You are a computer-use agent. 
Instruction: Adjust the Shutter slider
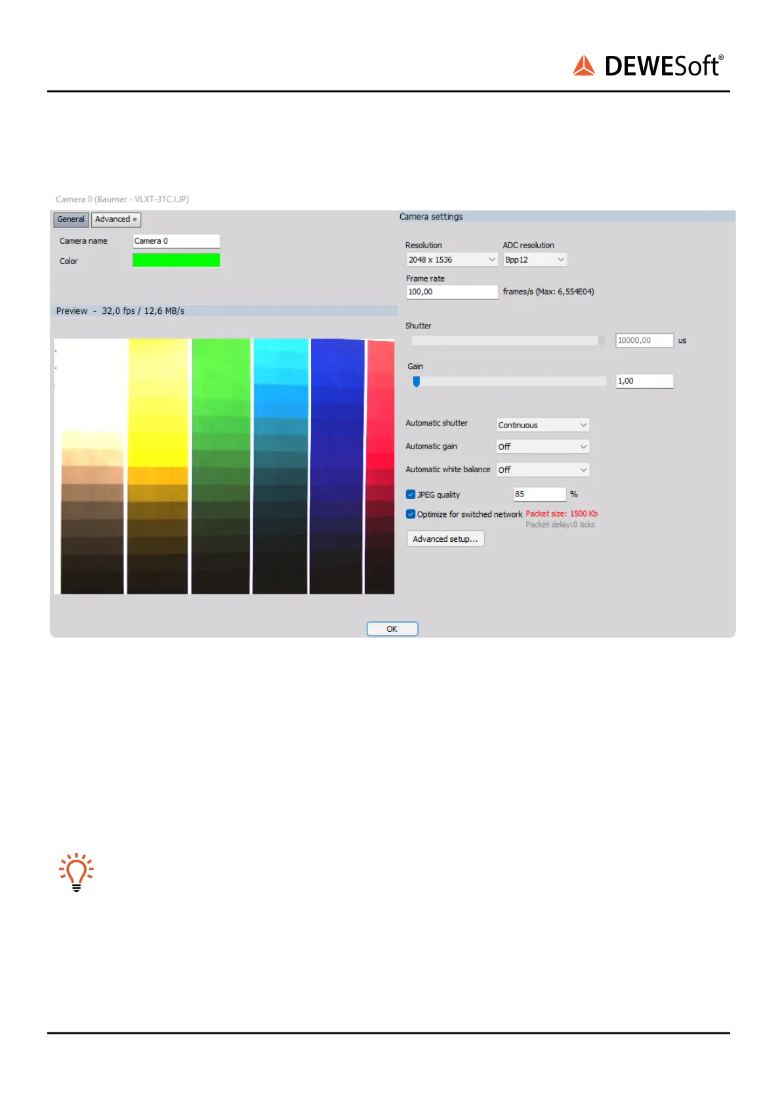508,341
